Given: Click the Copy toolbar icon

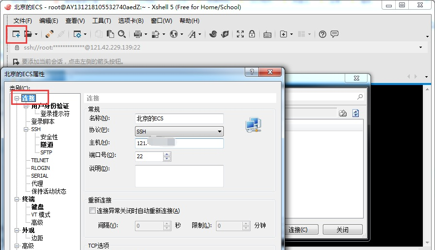Looking at the screenshot, I should point(99,34).
